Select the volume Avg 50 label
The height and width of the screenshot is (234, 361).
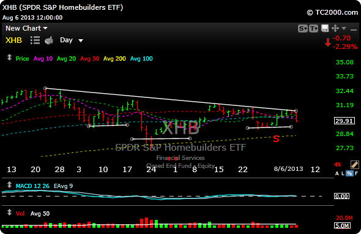40,214
